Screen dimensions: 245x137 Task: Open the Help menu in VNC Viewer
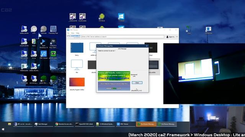pyautogui.click(x=78, y=33)
